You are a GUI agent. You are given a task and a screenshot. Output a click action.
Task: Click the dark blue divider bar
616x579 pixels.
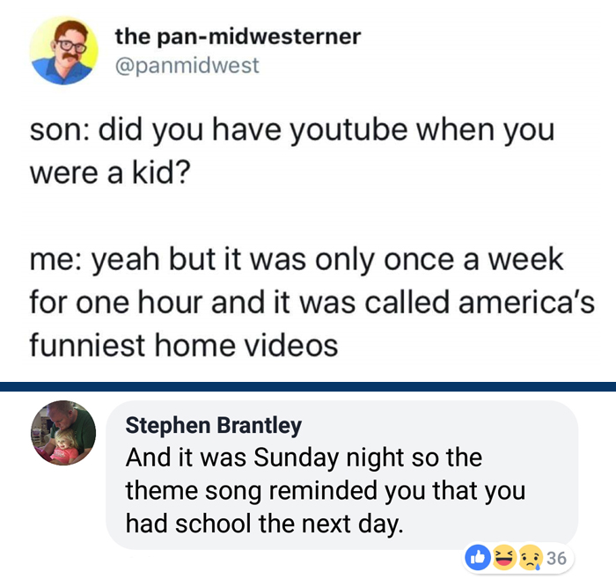tap(308, 386)
